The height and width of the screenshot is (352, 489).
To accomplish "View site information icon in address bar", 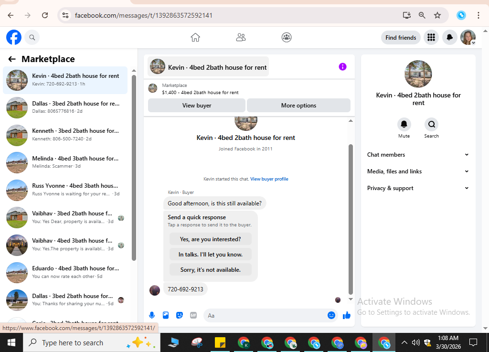I will click(65, 15).
